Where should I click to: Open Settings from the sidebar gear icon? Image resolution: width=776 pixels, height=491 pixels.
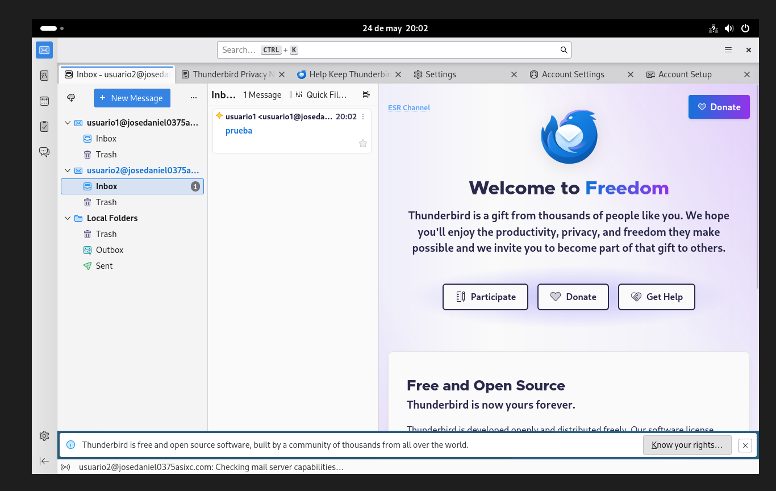44,436
